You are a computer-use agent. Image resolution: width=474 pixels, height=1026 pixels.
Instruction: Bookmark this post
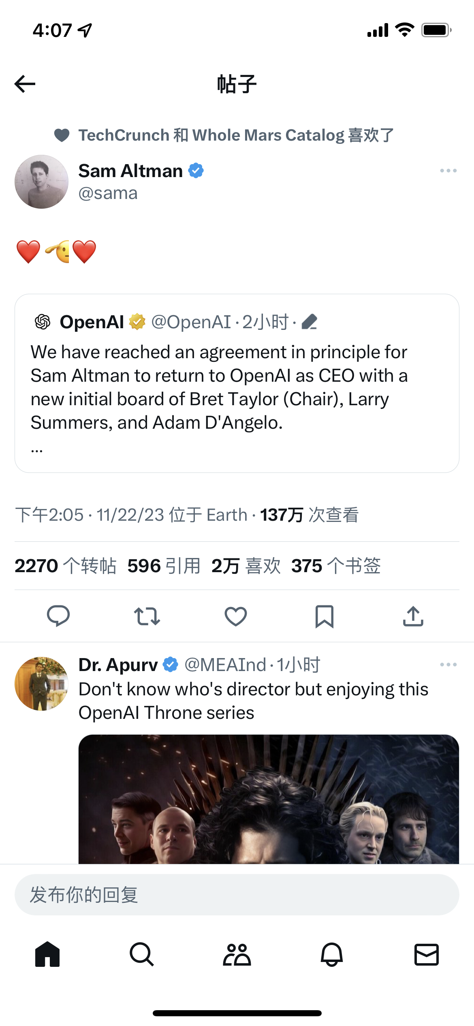pyautogui.click(x=324, y=616)
